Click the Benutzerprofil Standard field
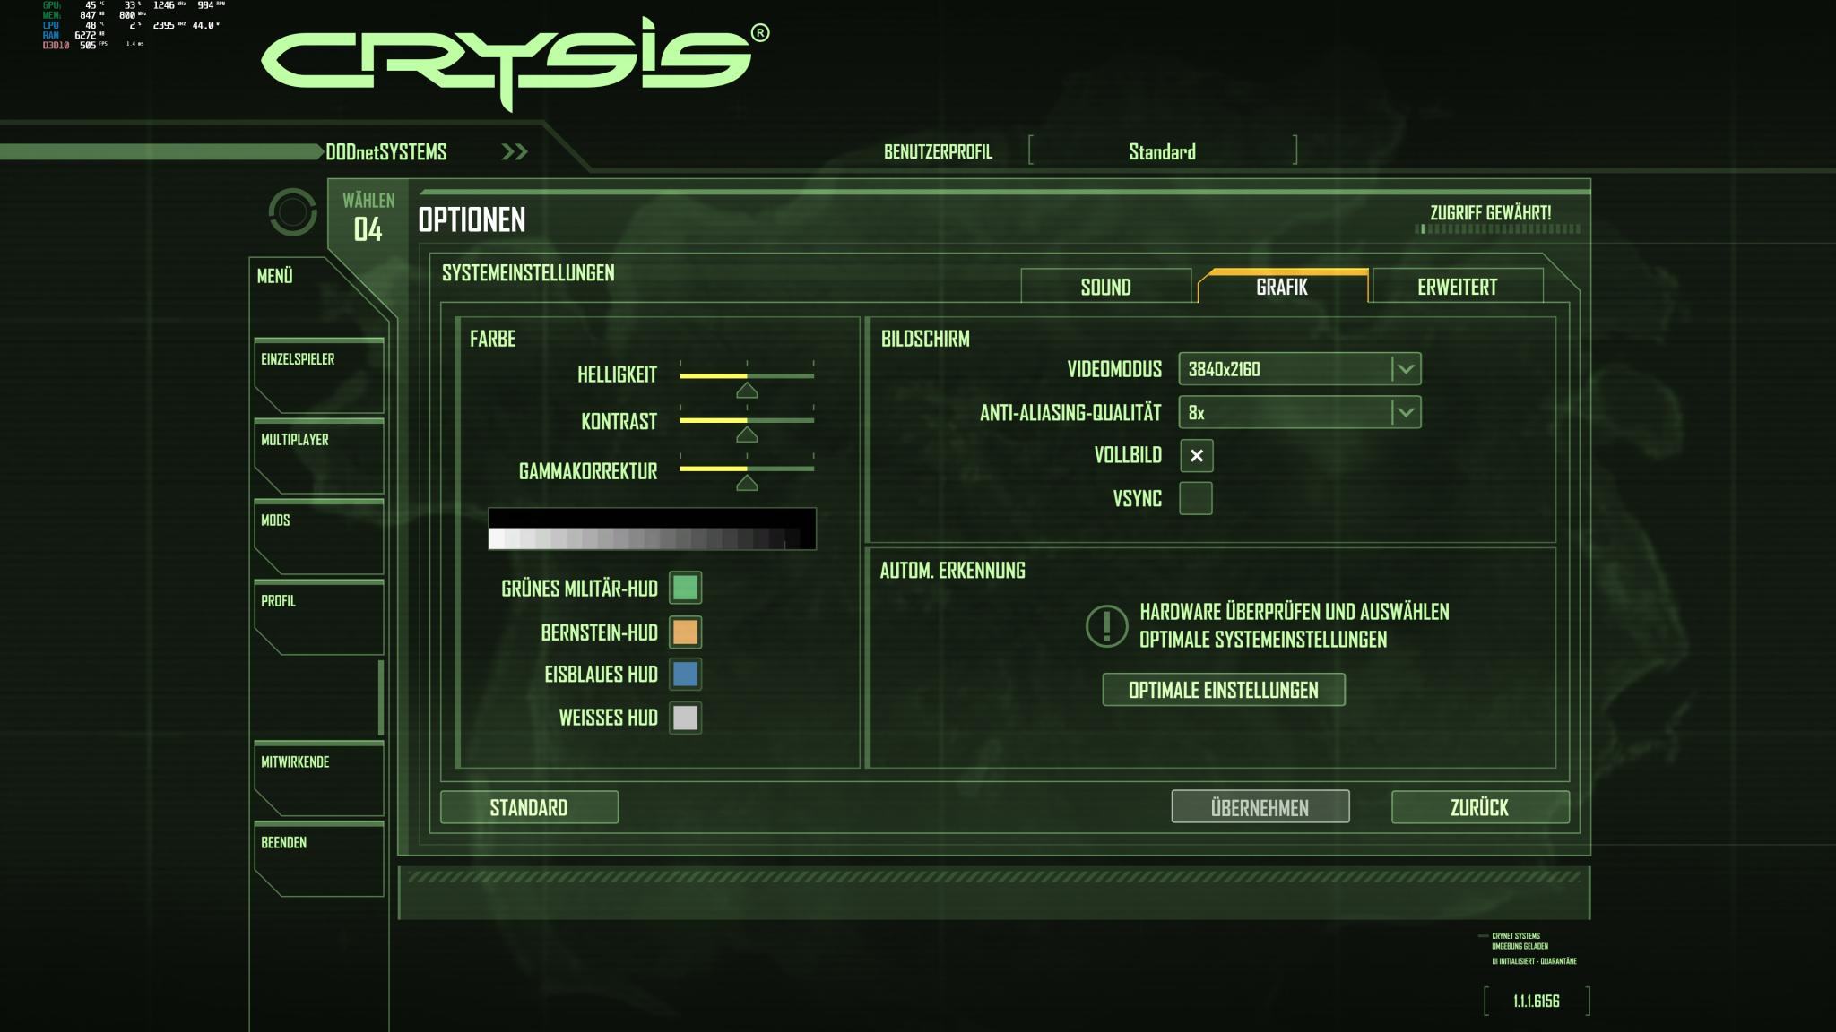The image size is (1836, 1032). coord(1163,151)
